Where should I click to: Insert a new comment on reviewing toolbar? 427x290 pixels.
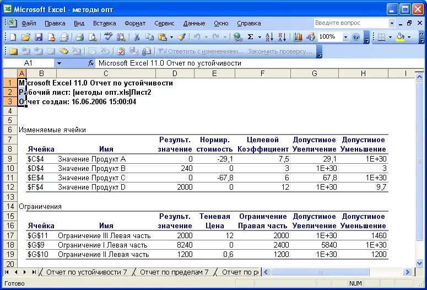[x=13, y=51]
